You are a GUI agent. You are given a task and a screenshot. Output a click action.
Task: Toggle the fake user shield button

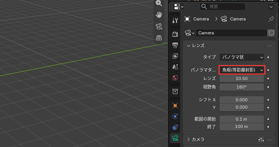click(x=271, y=33)
